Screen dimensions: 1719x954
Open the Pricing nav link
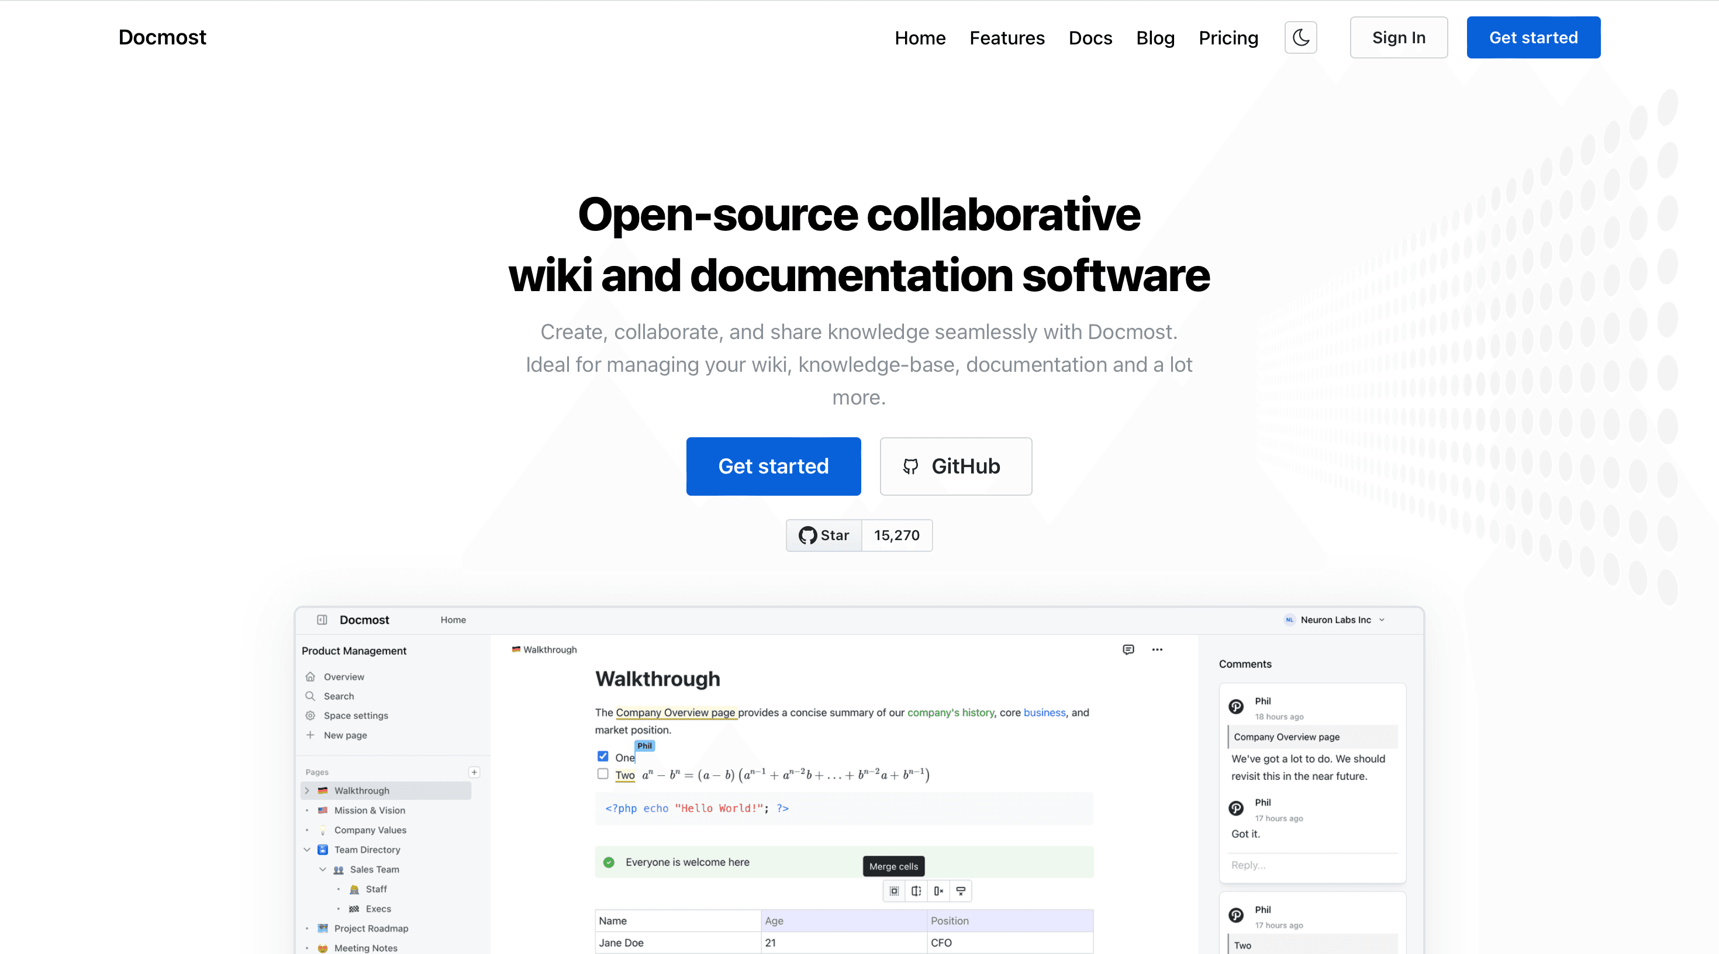1228,38
